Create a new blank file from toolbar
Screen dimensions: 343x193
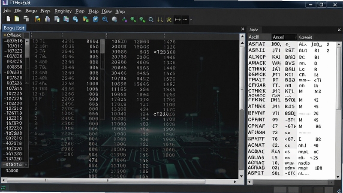8,19
